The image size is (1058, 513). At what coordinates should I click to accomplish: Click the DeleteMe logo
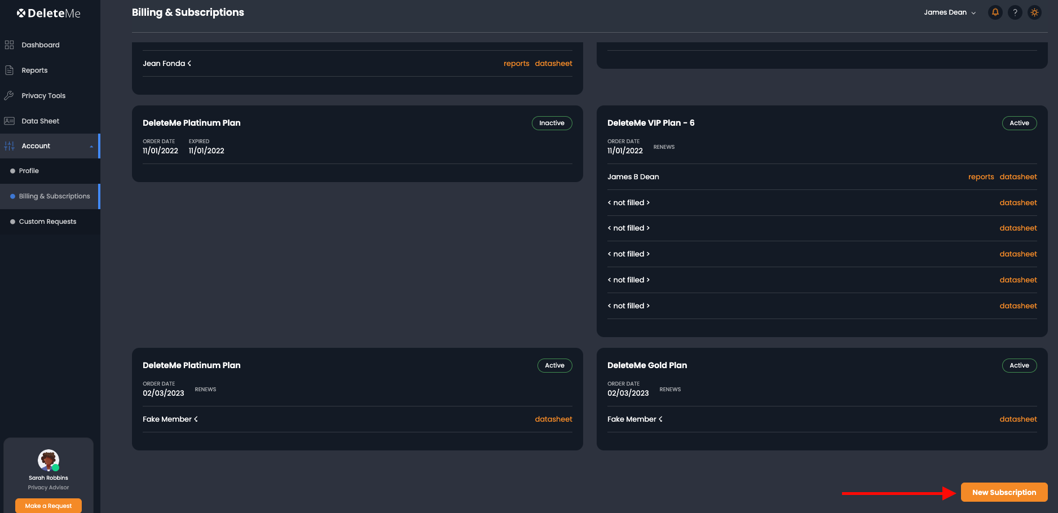click(49, 13)
